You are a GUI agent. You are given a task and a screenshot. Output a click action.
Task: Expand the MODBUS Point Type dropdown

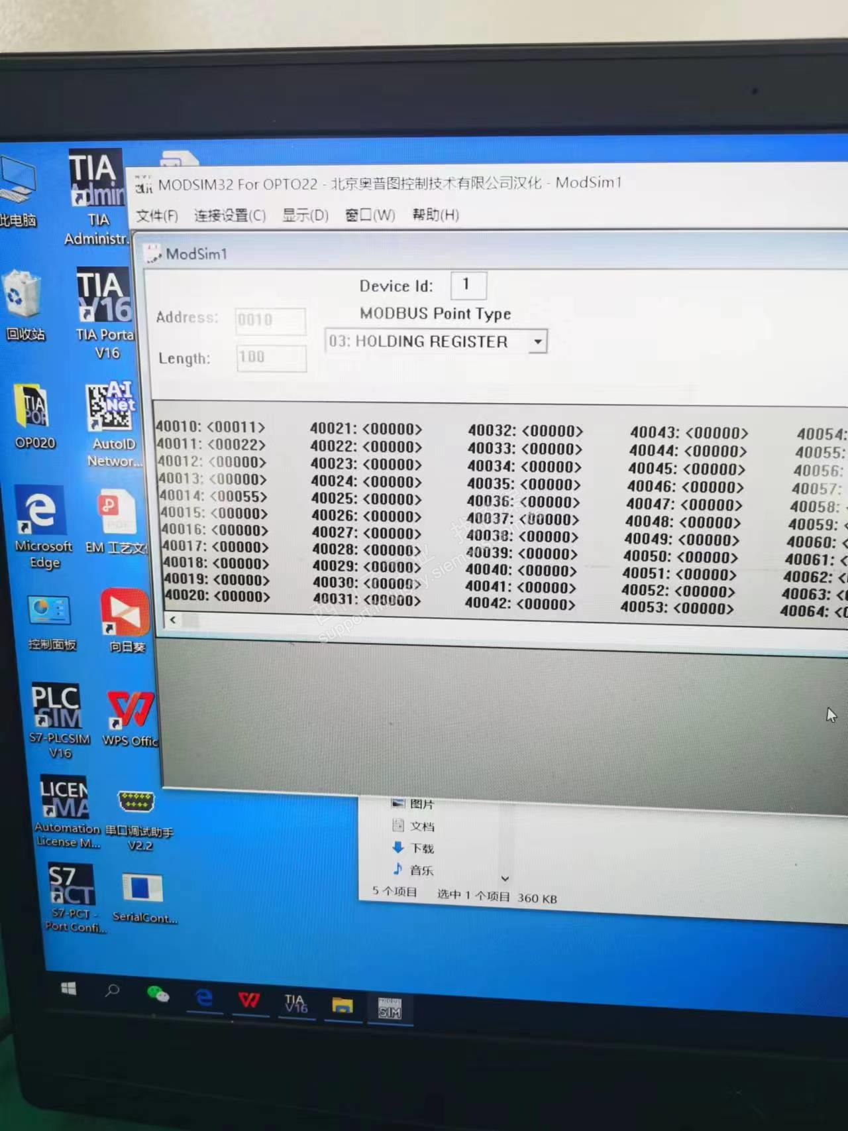[x=538, y=341]
